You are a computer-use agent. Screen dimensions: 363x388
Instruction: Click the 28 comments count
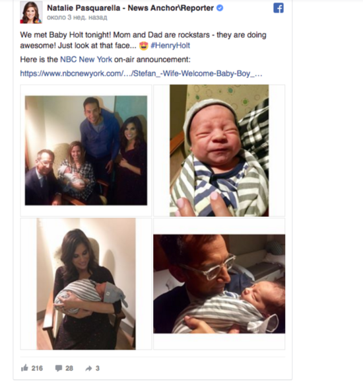tap(69, 368)
